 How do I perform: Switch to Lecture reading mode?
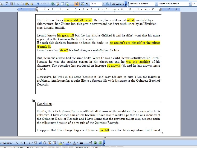(118, 4)
